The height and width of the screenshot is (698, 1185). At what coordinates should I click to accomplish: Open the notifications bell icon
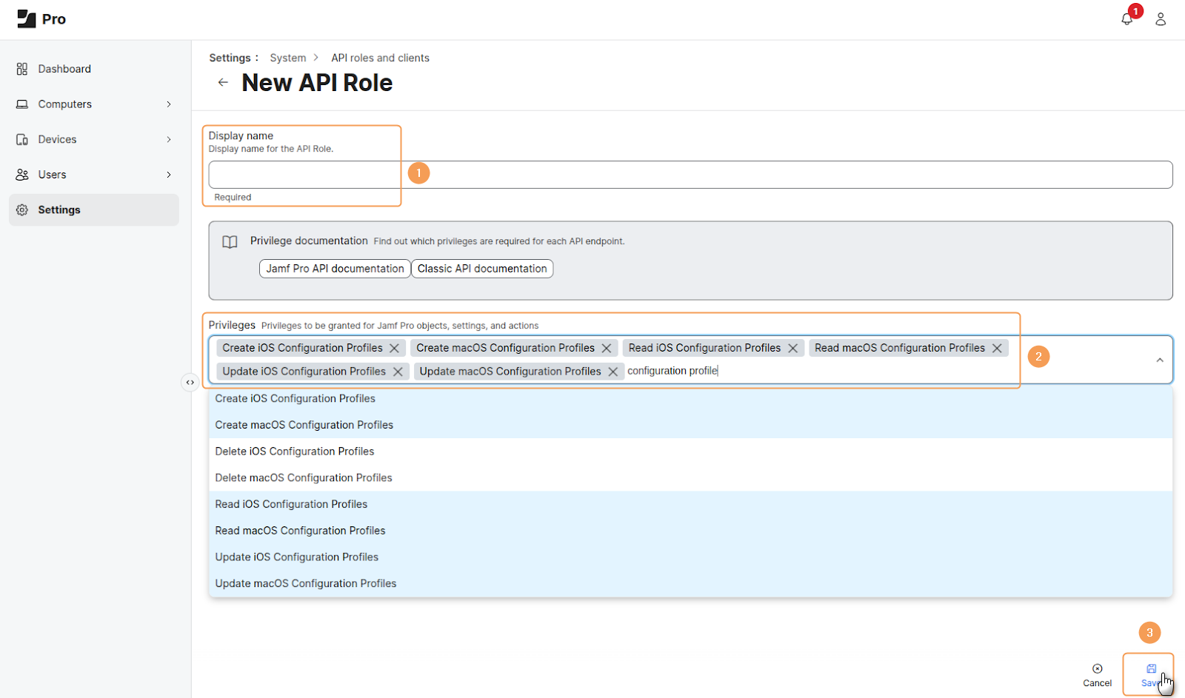(x=1126, y=19)
